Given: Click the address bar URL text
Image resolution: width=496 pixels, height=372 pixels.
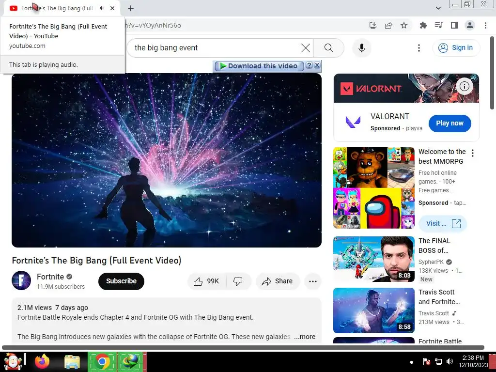Looking at the screenshot, I should pyautogui.click(x=154, y=25).
